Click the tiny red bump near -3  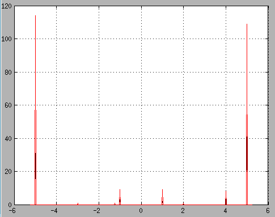[x=78, y=204]
